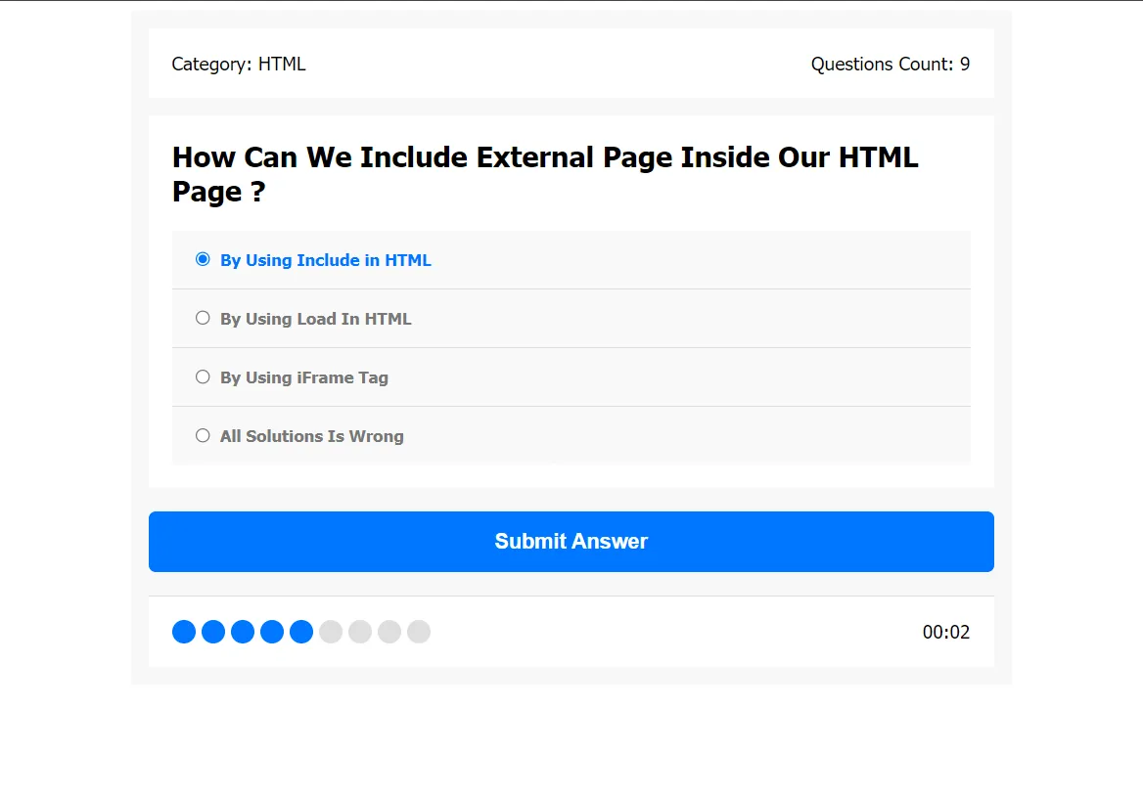The width and height of the screenshot is (1143, 796).
Task: Select the 'All Solutions Is Wrong' radio button
Action: click(203, 435)
